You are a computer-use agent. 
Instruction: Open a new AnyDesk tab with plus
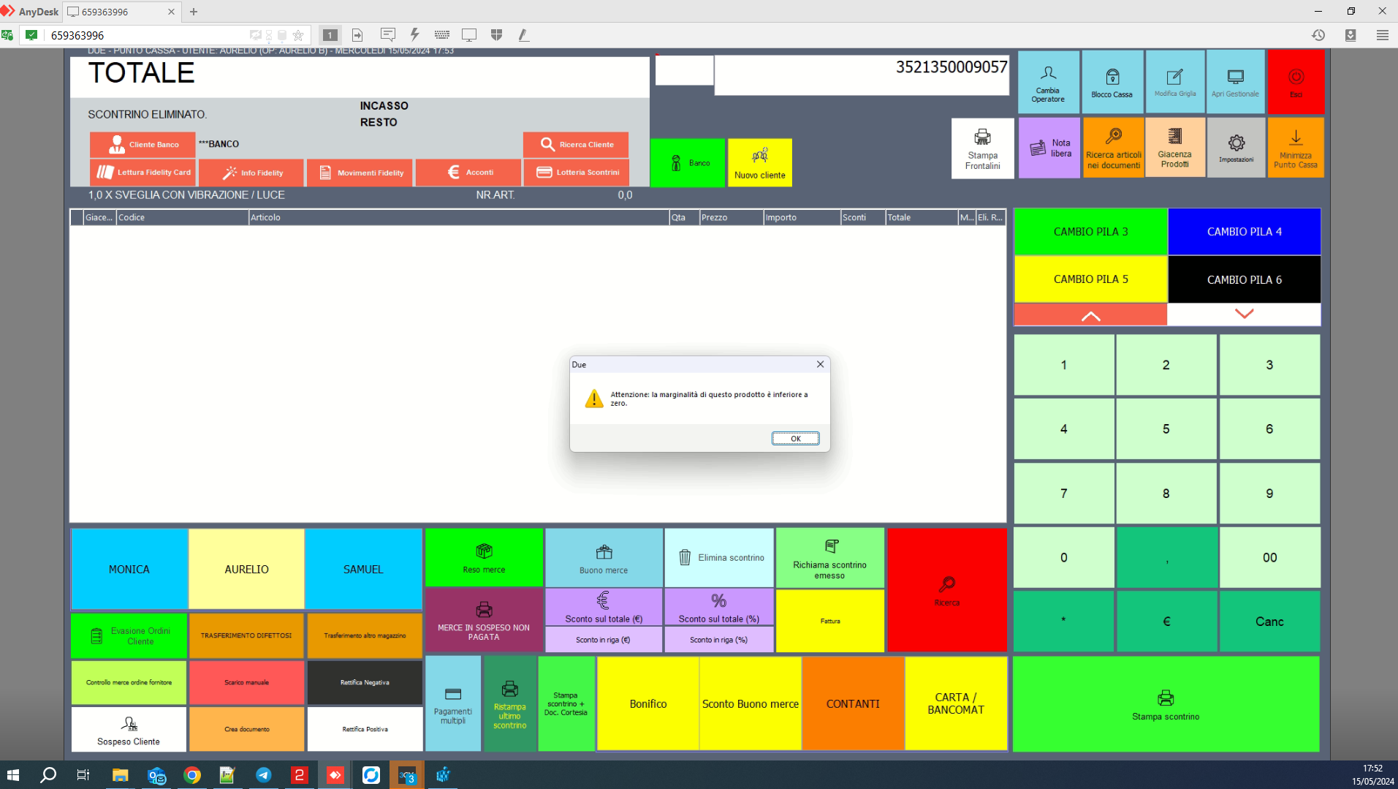coord(194,12)
